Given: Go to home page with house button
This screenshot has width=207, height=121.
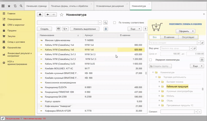Looking at the screenshot, I should click(x=40, y=15).
